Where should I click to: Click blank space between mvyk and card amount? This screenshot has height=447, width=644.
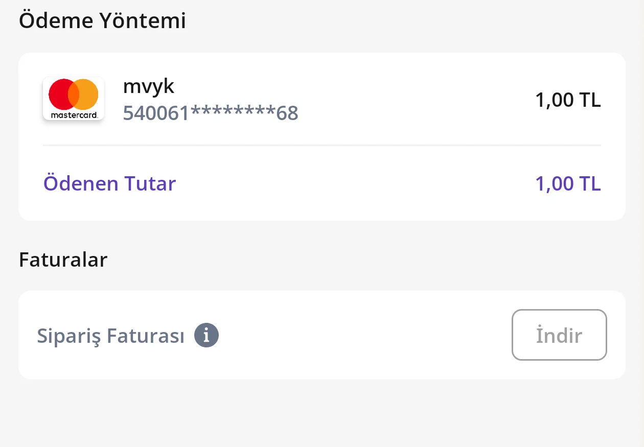(x=409, y=100)
